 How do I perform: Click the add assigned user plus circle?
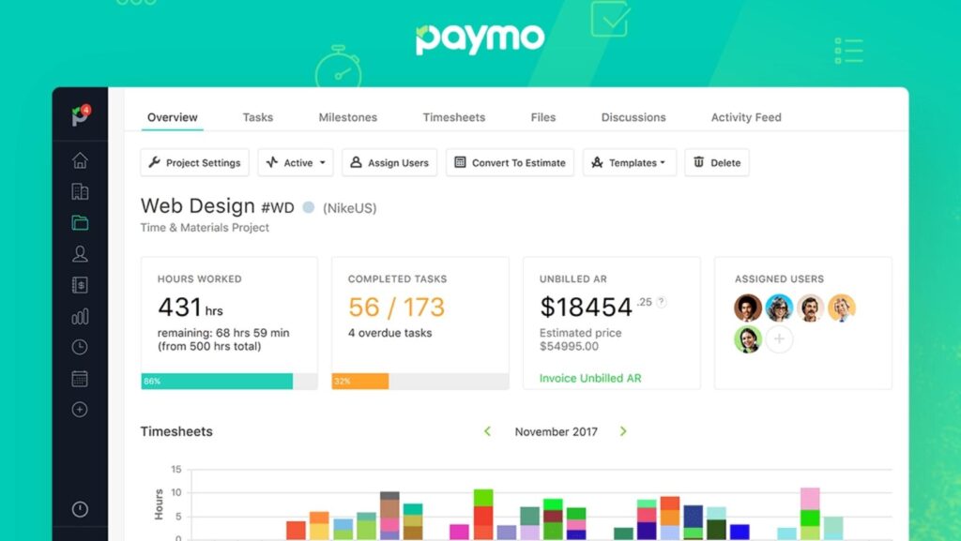779,339
